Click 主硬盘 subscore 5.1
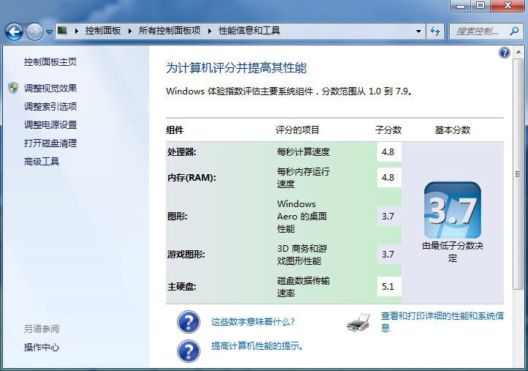This screenshot has width=528, height=371. [x=388, y=286]
